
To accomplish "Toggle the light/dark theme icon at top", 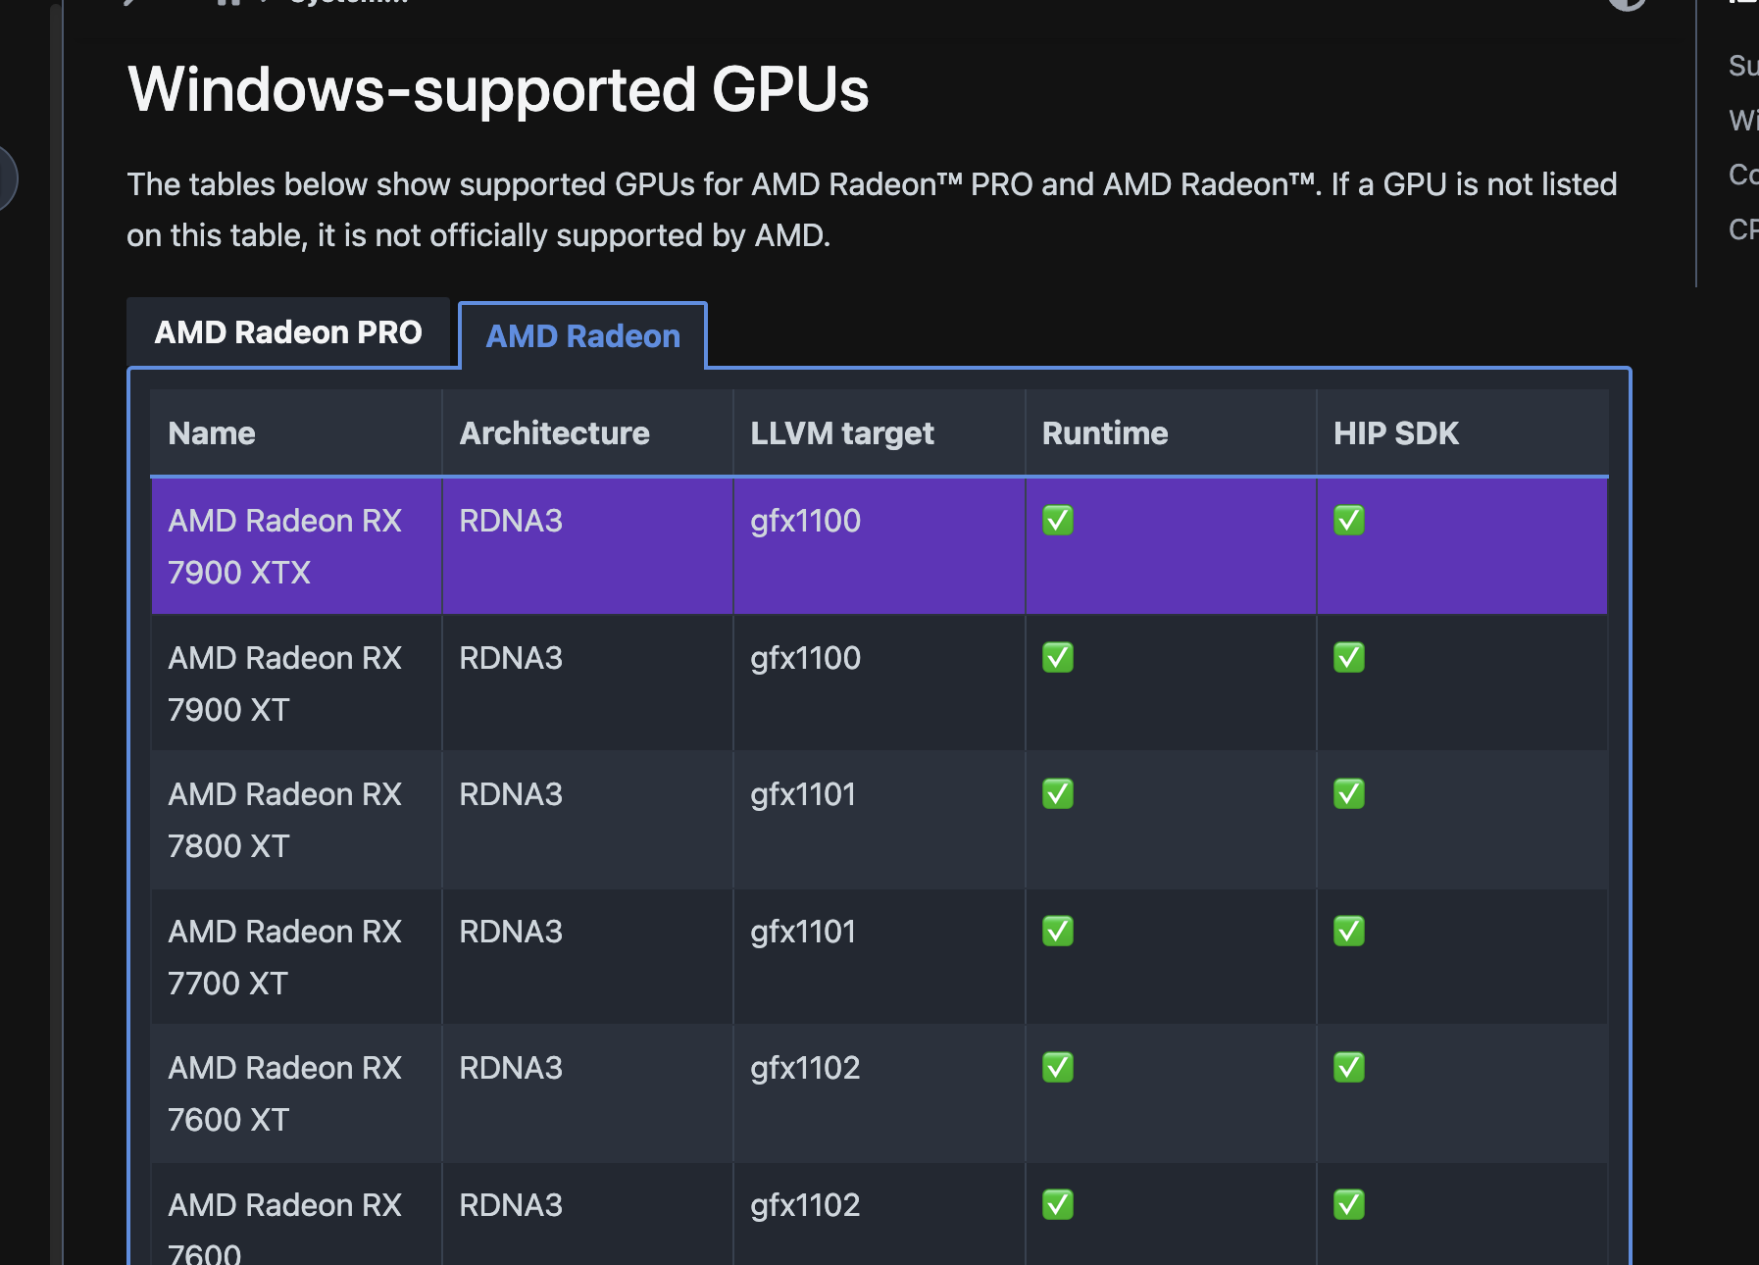I will 1627,3.
